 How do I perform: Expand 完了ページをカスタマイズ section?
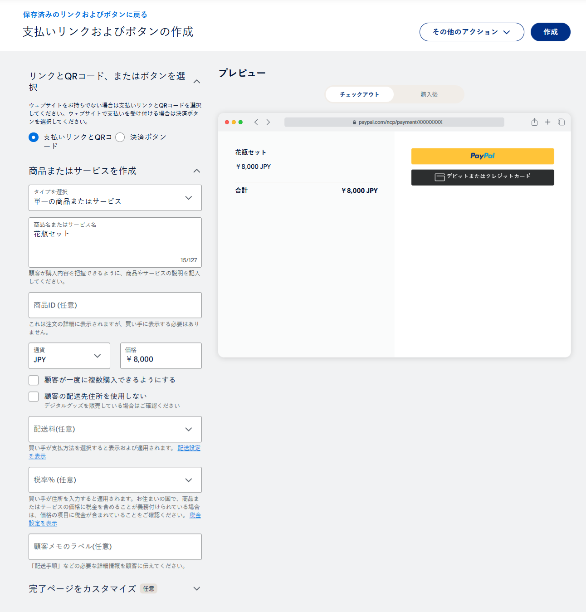click(x=197, y=589)
